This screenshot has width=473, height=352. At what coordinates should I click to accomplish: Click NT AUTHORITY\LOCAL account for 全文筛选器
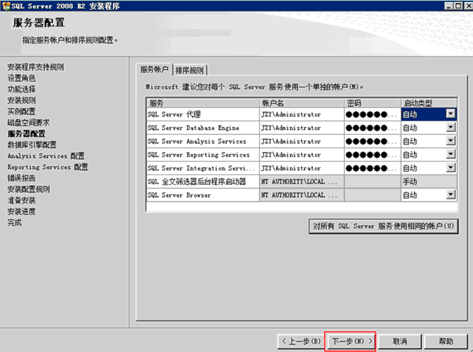pyautogui.click(x=302, y=181)
